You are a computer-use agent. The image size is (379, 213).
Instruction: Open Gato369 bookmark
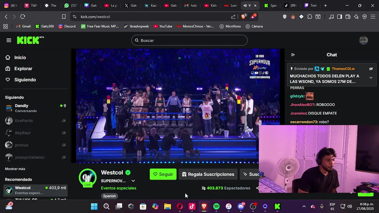pos(45,26)
